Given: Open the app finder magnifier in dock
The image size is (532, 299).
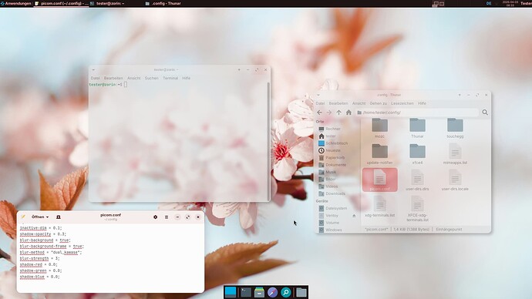Looking at the screenshot, I should 286,292.
